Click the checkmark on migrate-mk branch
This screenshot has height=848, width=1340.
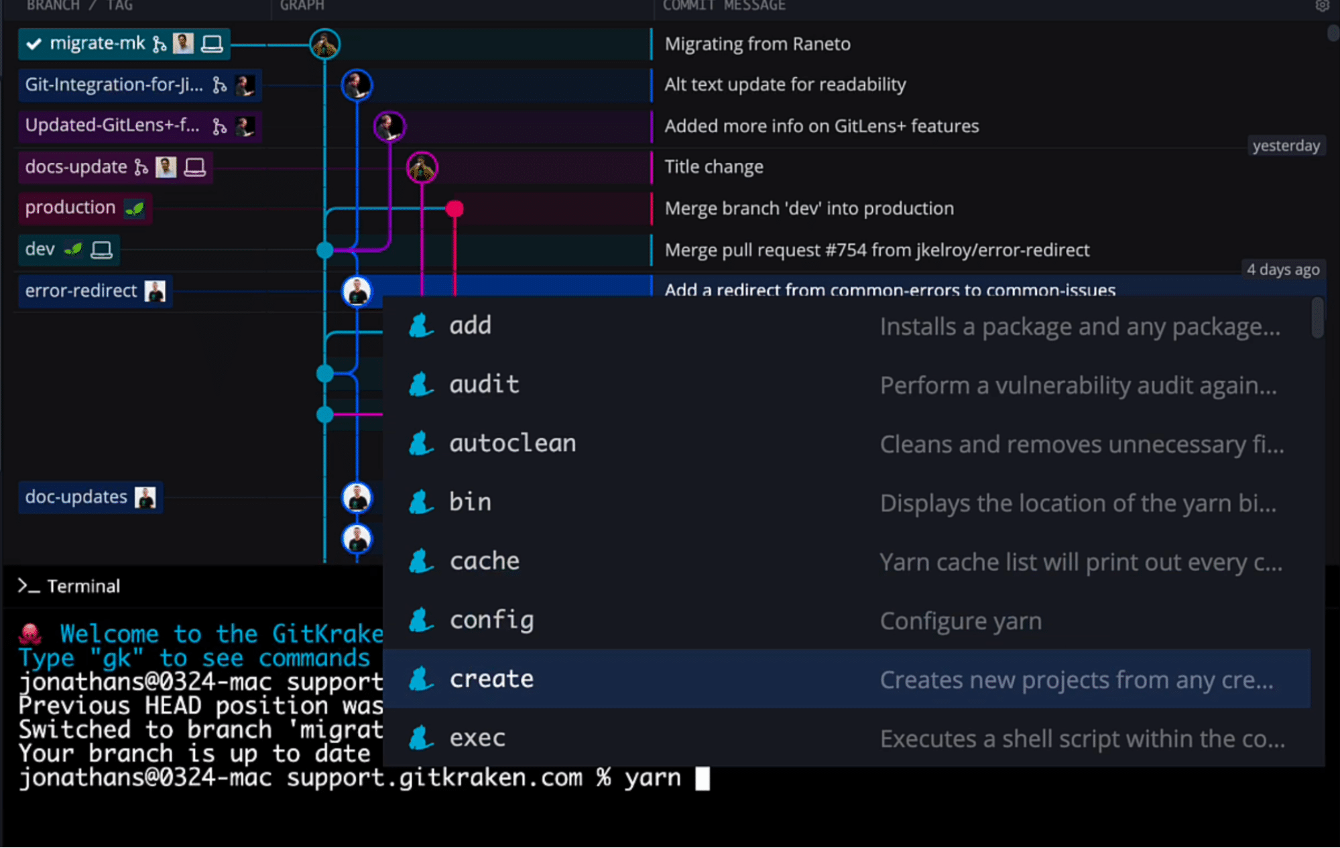(34, 44)
